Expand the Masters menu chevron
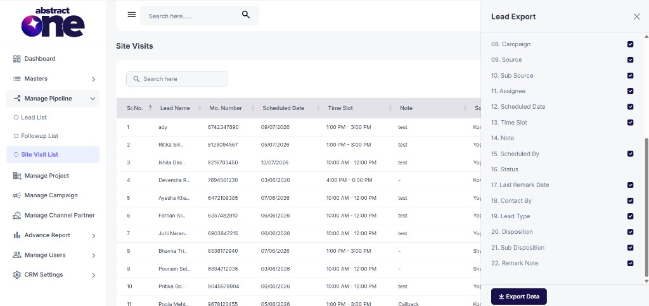Screen dimensions: 649x306 coord(94,79)
